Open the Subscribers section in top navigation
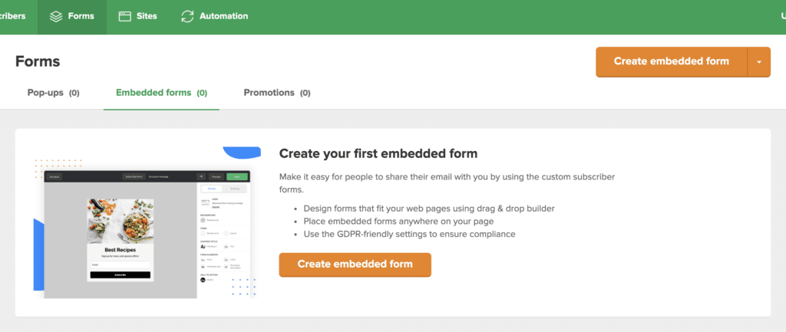This screenshot has width=786, height=332. pos(12,16)
